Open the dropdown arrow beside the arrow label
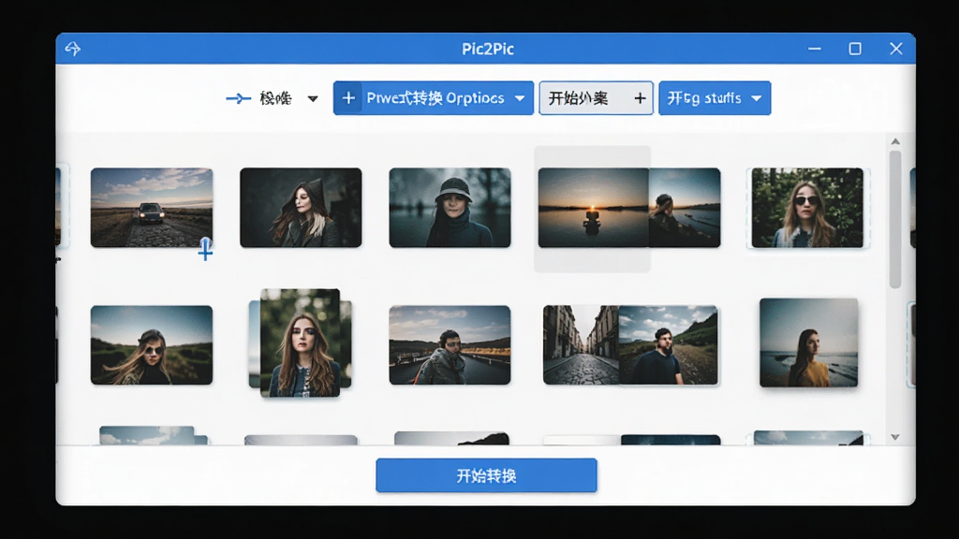The height and width of the screenshot is (539, 959). 313,98
